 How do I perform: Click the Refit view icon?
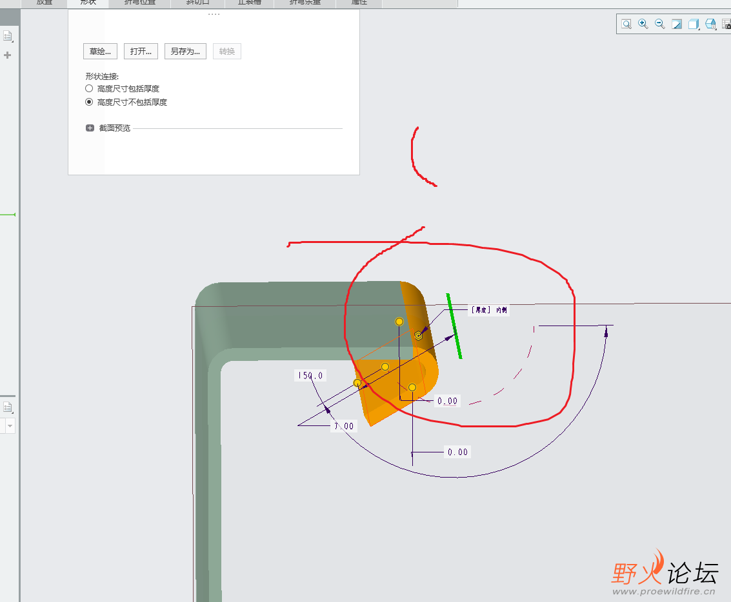coord(626,24)
